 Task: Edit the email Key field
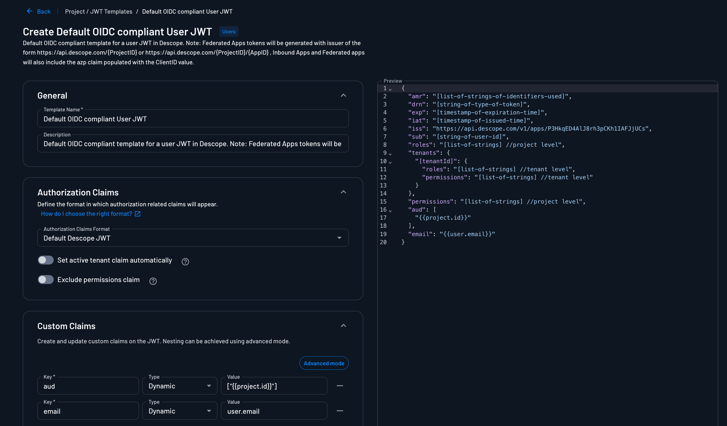[88, 411]
